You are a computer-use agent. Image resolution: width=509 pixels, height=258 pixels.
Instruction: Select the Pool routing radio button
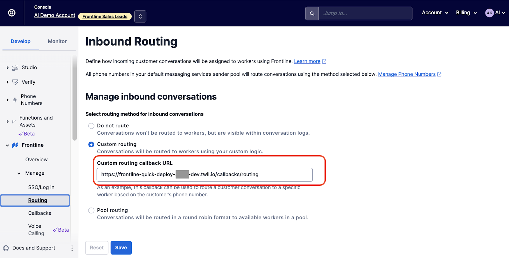click(x=91, y=211)
